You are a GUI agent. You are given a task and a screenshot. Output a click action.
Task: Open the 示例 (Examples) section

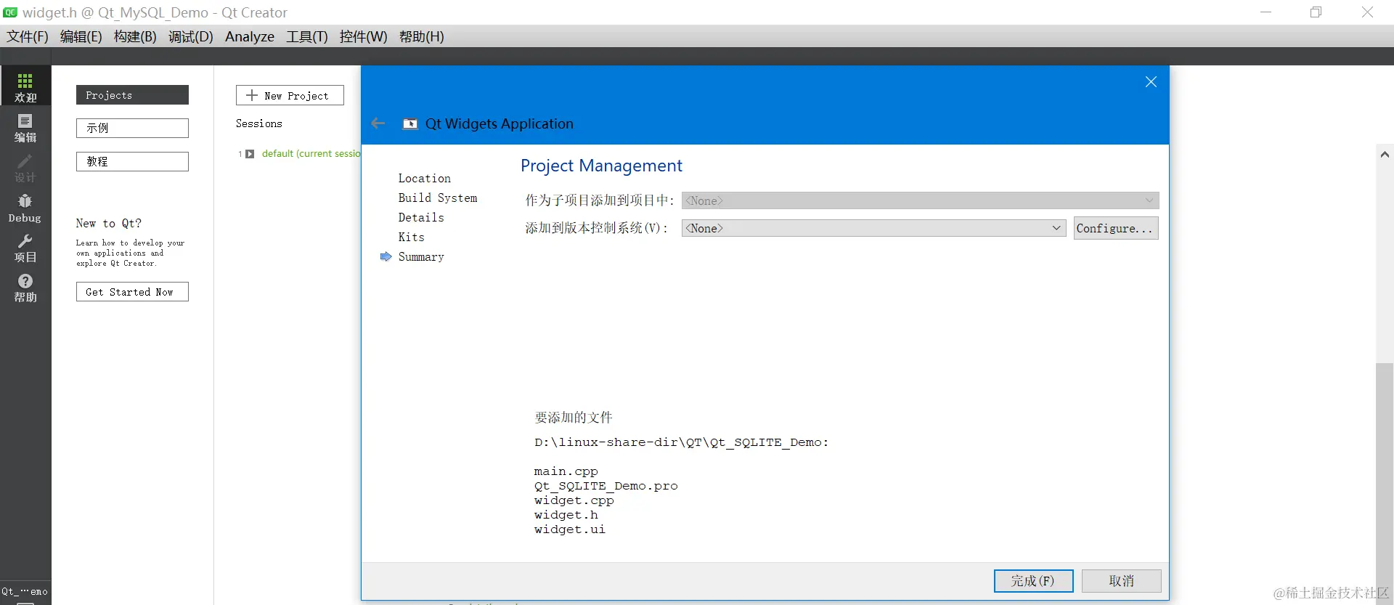click(132, 129)
